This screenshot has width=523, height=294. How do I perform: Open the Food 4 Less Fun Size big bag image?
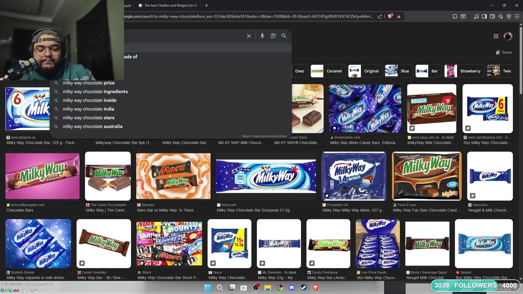[x=427, y=176]
